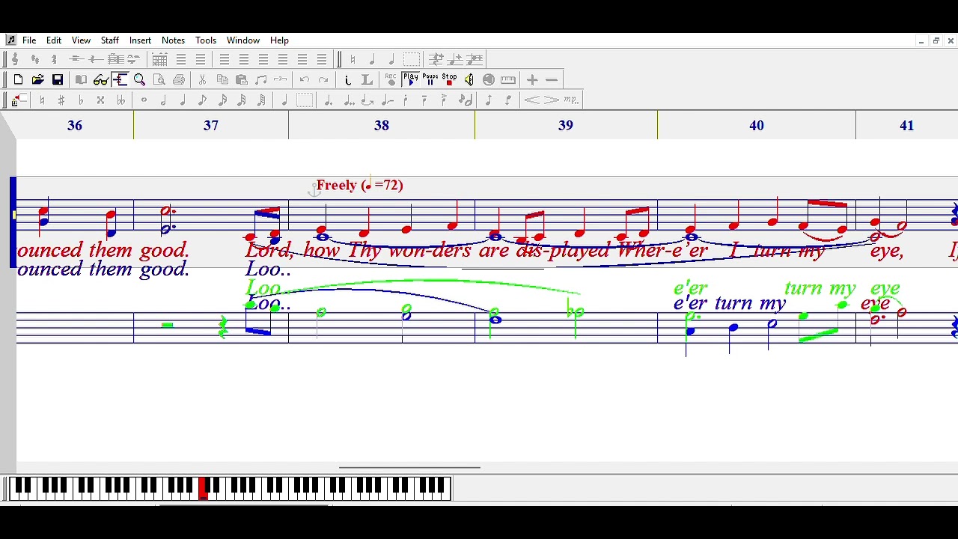Select the half note duration

[x=163, y=100]
